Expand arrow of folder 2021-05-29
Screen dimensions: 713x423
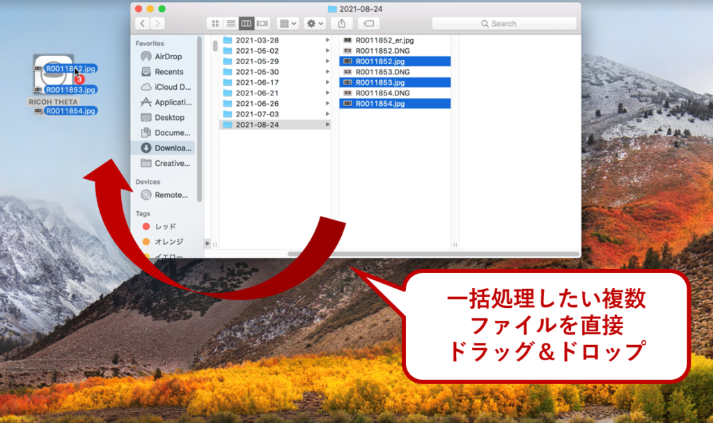pyautogui.click(x=327, y=61)
